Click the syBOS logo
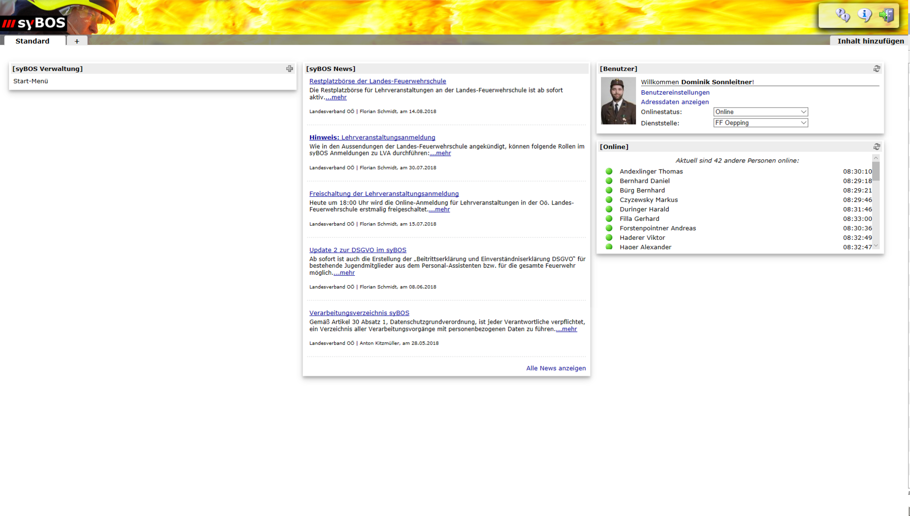Viewport: 910px width, 516px height. pyautogui.click(x=33, y=23)
